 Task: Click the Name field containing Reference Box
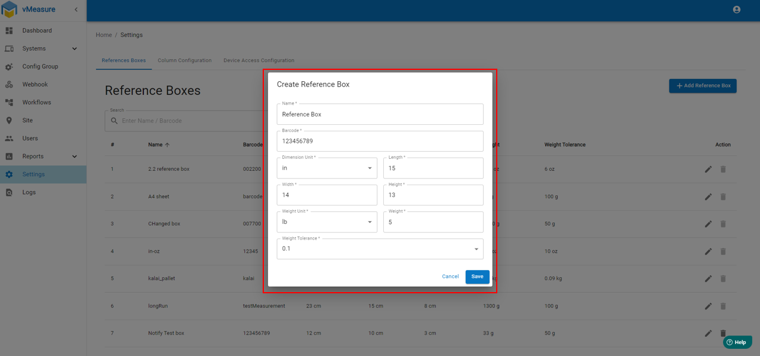380,114
